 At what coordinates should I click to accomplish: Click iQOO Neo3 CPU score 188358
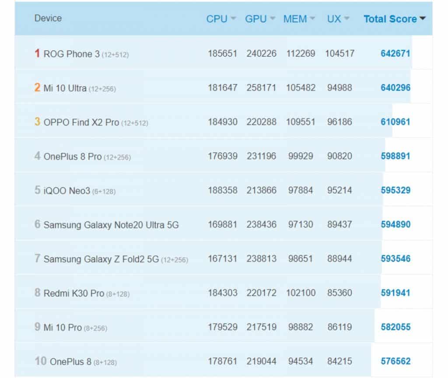223,190
